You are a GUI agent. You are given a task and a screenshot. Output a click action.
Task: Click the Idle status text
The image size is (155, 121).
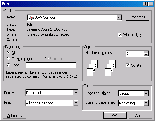point(30,24)
